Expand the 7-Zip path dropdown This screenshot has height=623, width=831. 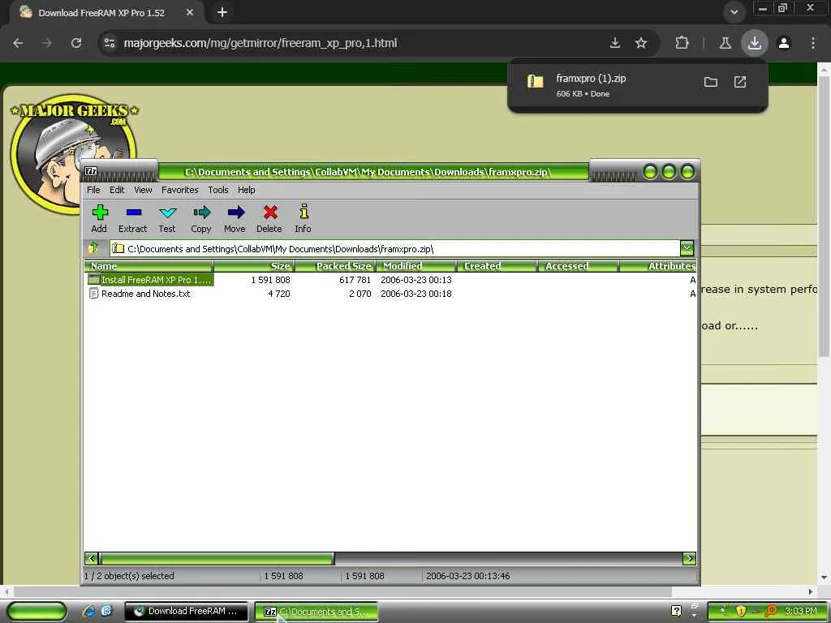click(687, 248)
